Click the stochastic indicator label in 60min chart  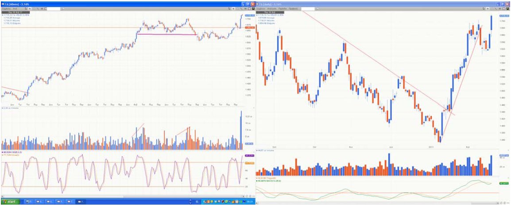pos(12,153)
